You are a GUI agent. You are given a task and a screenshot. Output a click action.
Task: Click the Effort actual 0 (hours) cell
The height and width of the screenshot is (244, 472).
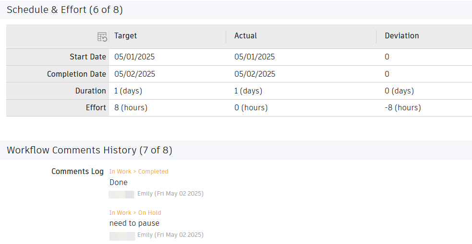point(251,108)
